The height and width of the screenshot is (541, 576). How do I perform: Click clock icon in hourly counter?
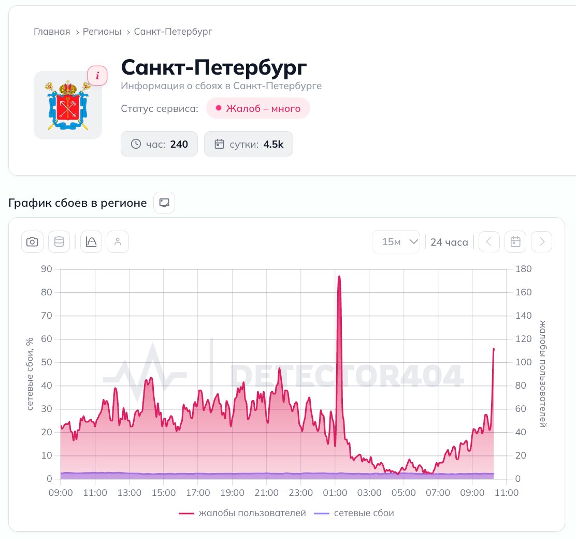[136, 144]
